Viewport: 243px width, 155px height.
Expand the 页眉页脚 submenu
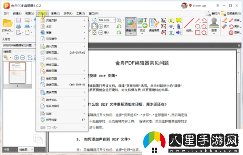pos(62,20)
